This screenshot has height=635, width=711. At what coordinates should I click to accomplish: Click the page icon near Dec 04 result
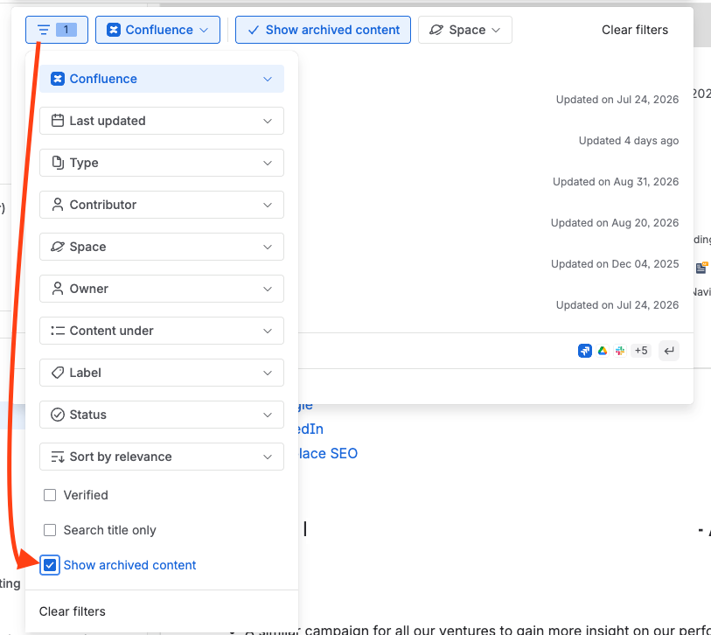701,268
